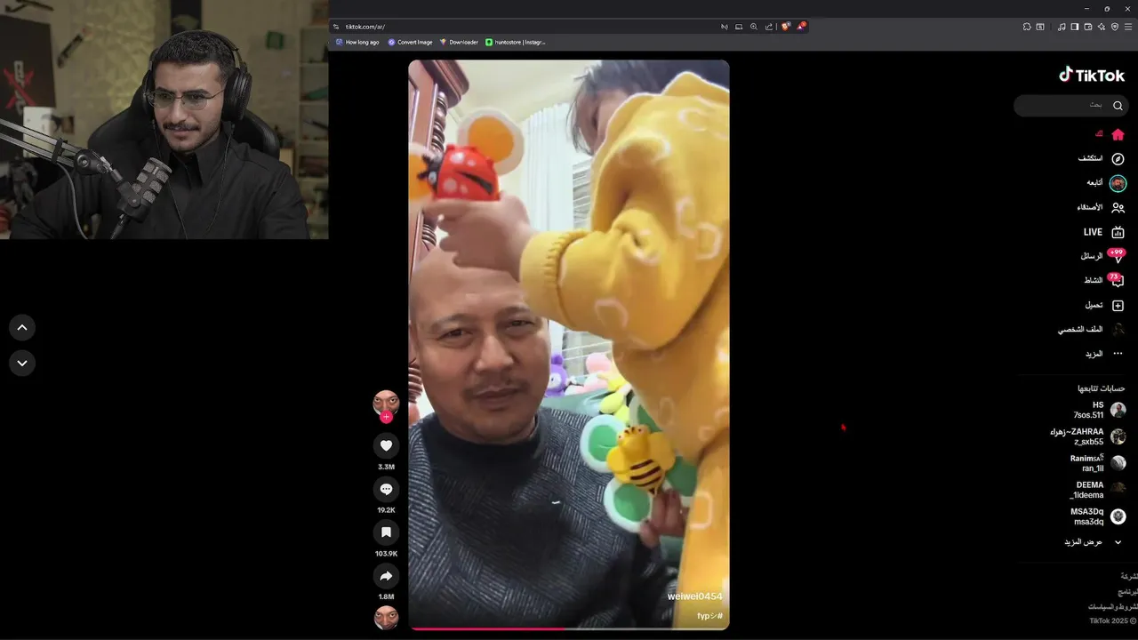Image resolution: width=1138 pixels, height=640 pixels.
Task: Open the 'Convert Image' bookmark
Action: (410, 42)
